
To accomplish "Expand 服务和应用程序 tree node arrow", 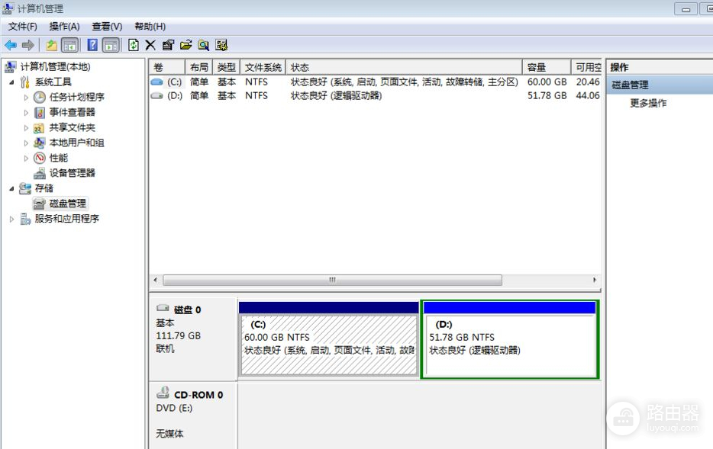I will click(x=12, y=219).
